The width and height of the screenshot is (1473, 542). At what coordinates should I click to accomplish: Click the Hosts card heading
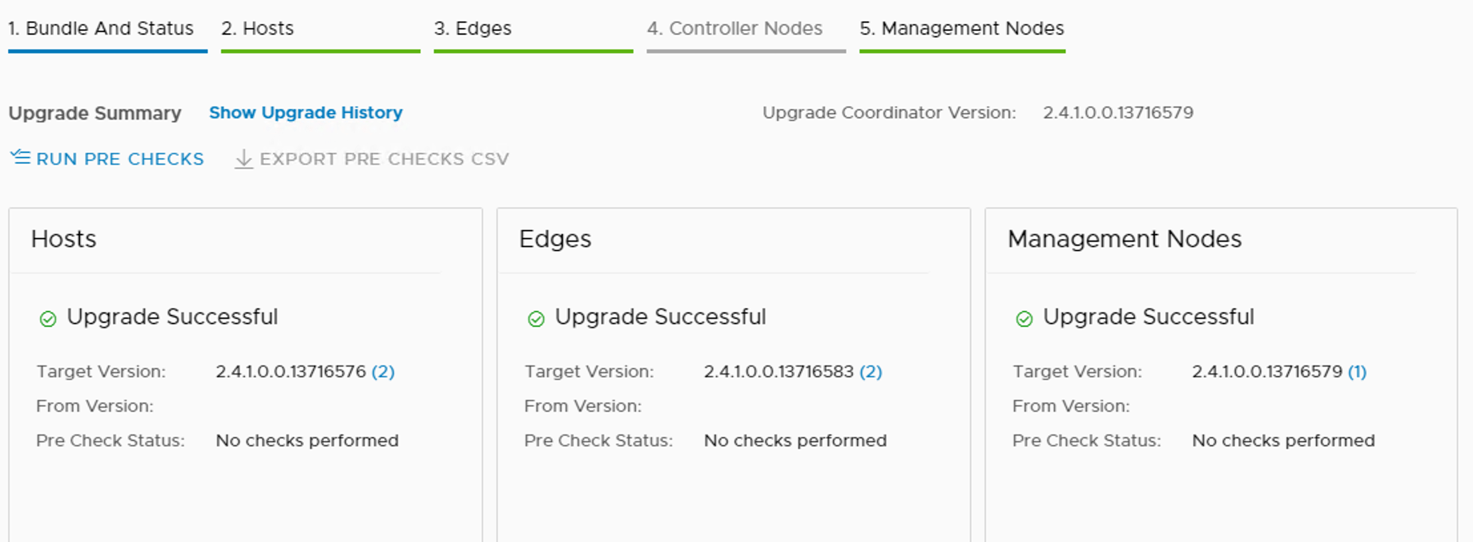[x=64, y=239]
